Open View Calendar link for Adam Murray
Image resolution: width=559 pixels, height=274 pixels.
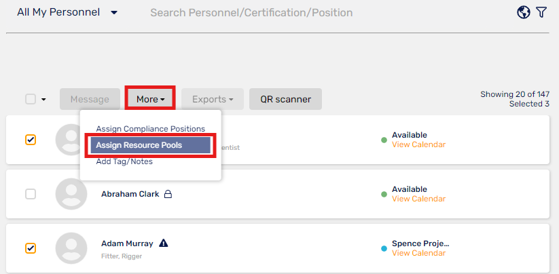419,253
